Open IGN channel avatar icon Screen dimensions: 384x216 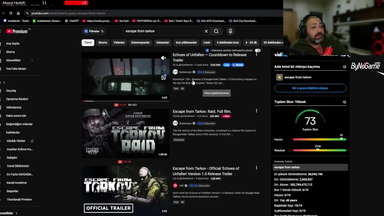point(175,186)
